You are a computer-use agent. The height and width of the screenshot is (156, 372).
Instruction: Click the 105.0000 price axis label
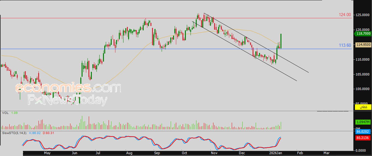362,74
